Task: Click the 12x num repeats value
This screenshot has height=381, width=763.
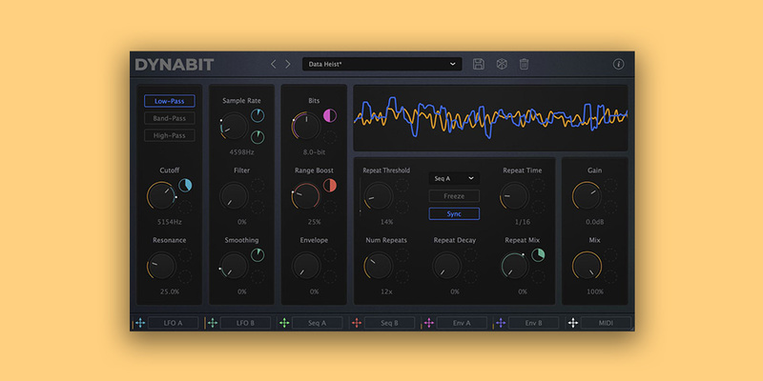Action: pos(386,292)
